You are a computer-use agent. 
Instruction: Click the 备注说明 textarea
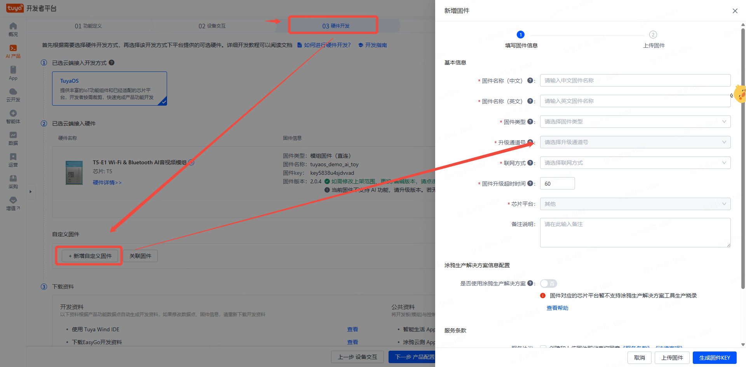coord(635,233)
